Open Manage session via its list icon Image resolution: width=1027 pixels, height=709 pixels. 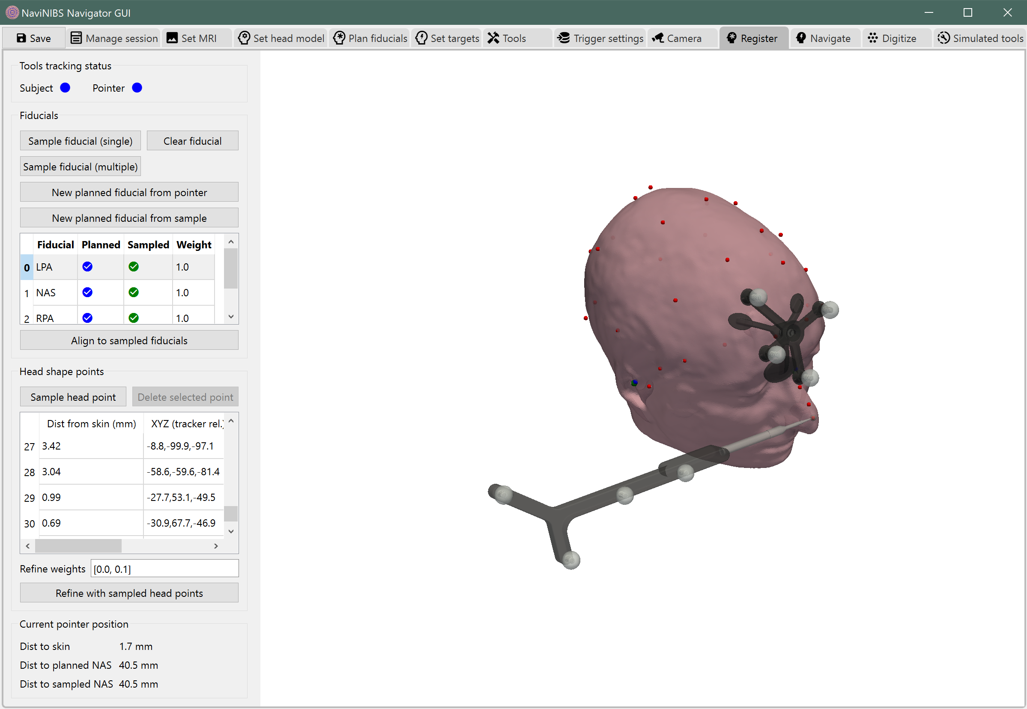click(x=76, y=38)
